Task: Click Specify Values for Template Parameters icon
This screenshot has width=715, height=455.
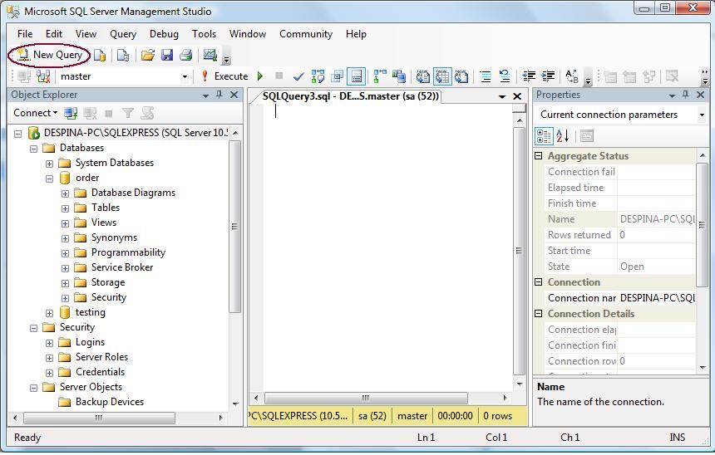Action: point(571,76)
